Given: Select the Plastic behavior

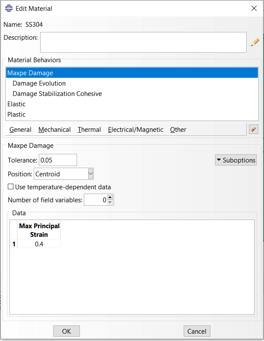Looking at the screenshot, I should [16, 115].
